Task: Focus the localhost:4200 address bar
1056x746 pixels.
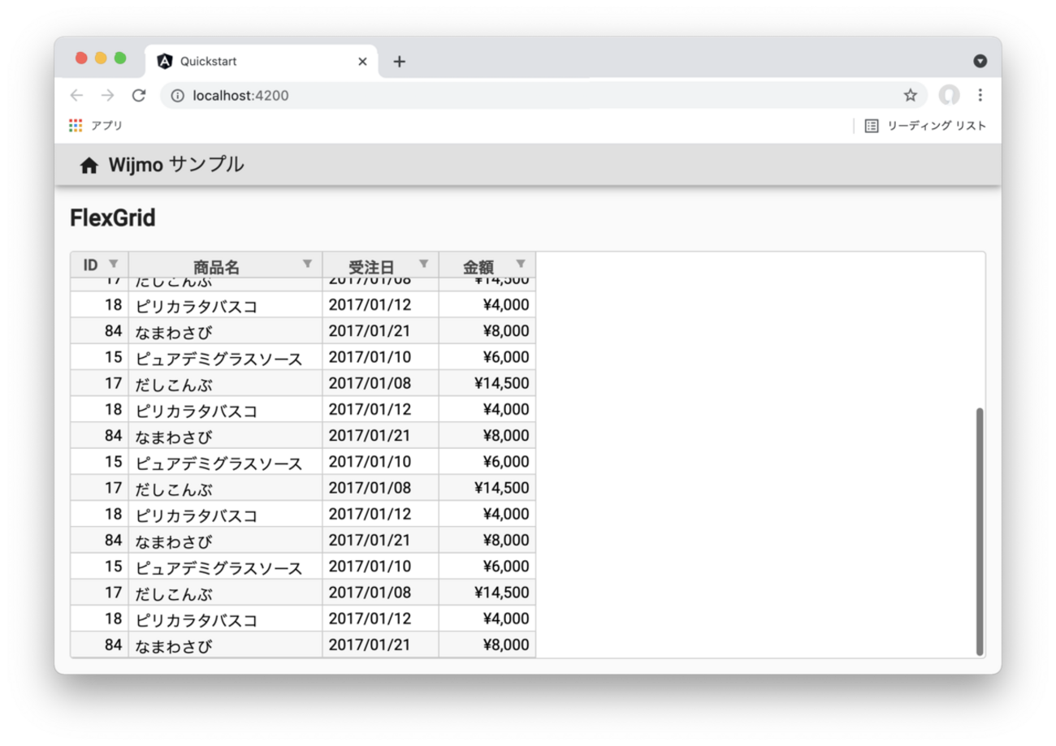Action: click(x=544, y=96)
